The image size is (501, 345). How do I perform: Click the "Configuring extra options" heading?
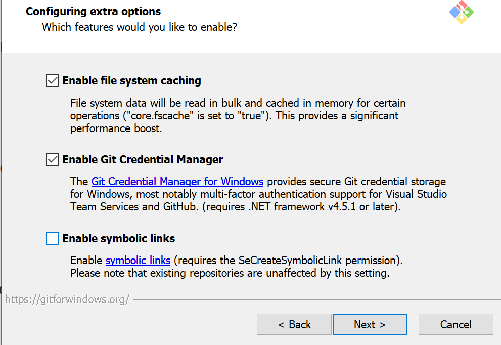[93, 11]
